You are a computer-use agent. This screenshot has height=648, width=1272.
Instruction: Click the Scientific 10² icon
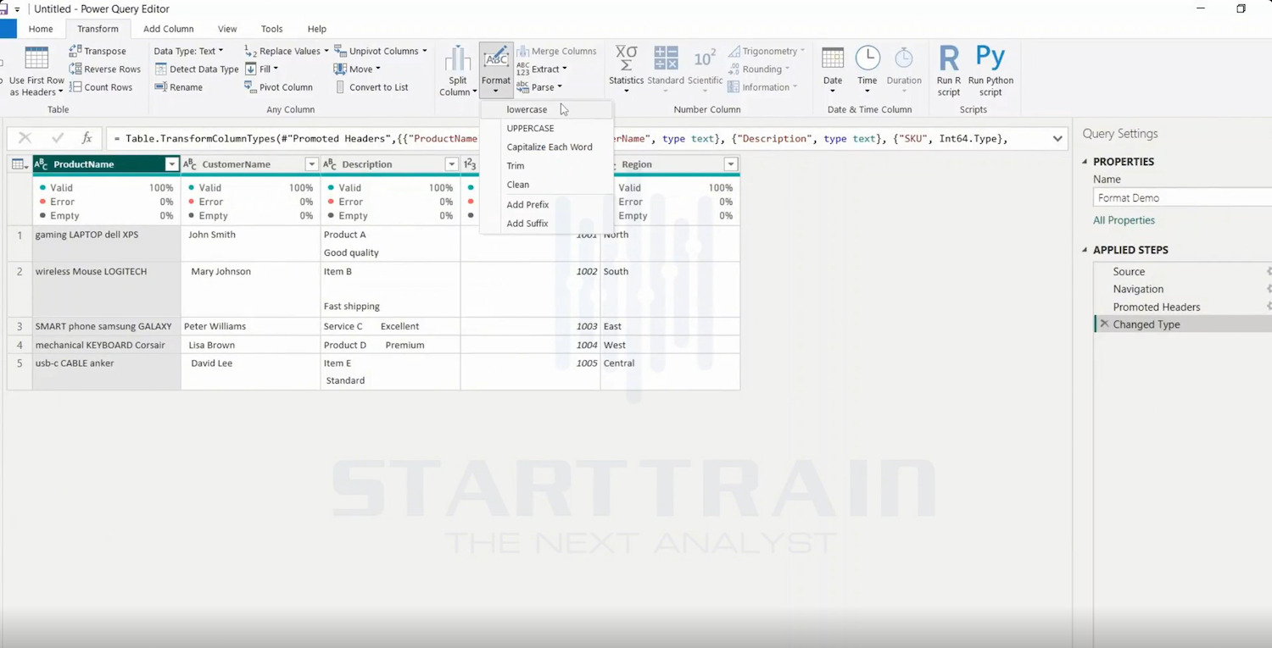705,58
